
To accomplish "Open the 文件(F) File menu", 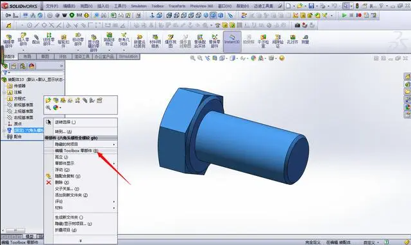I will tap(52, 6).
